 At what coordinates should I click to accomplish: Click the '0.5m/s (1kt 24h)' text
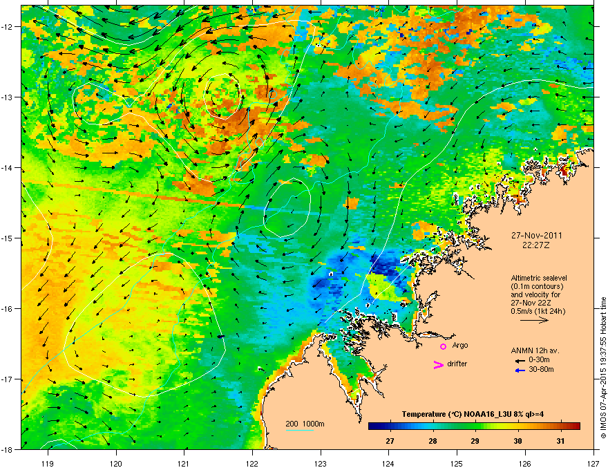pyautogui.click(x=538, y=311)
